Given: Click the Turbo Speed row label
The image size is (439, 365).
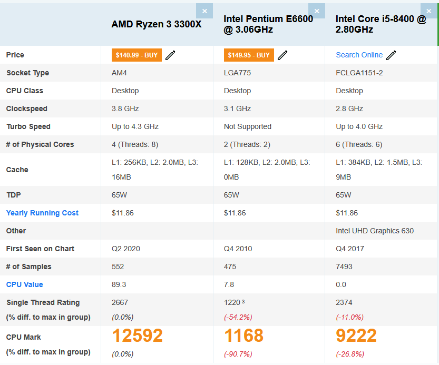Looking at the screenshot, I should pos(28,127).
